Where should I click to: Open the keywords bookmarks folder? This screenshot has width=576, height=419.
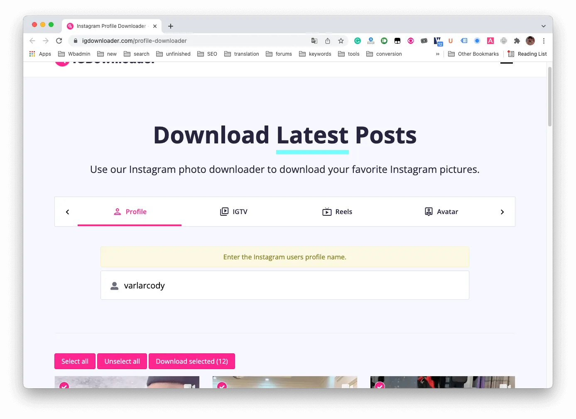click(315, 54)
